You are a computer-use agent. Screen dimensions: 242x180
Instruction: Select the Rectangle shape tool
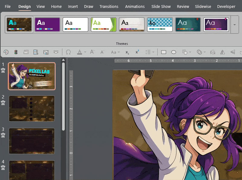(163, 52)
